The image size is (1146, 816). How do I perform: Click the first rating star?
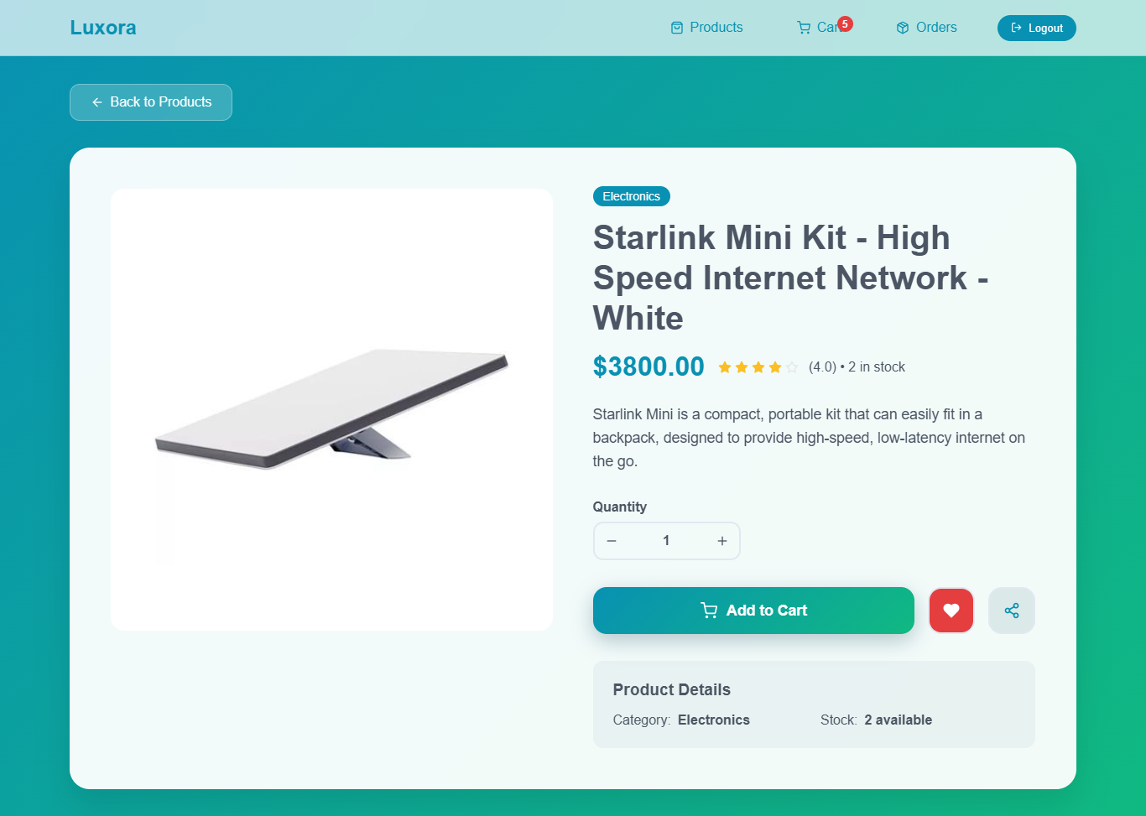(725, 367)
